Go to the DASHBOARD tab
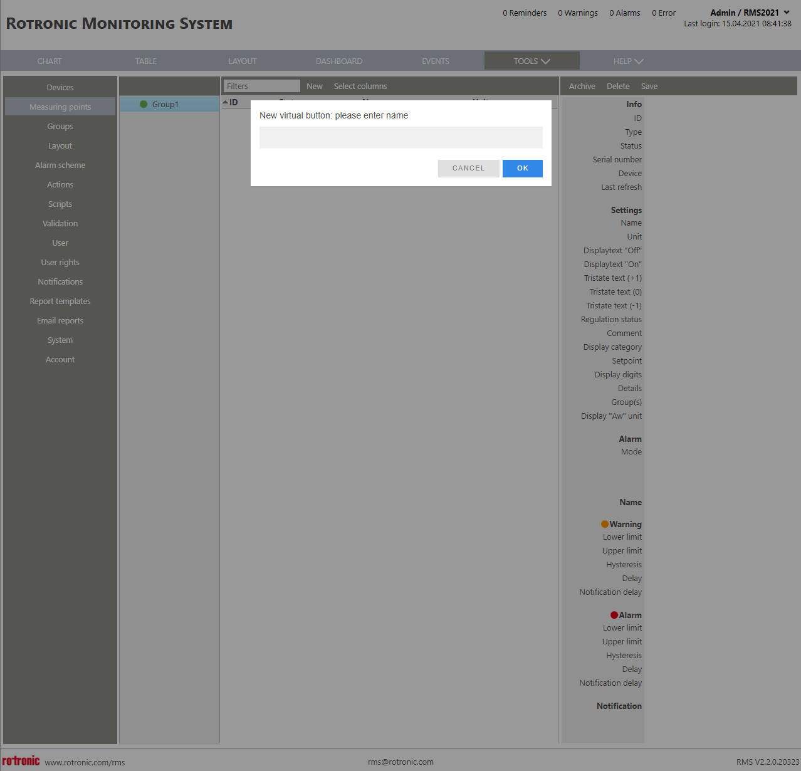801x771 pixels. coord(339,61)
